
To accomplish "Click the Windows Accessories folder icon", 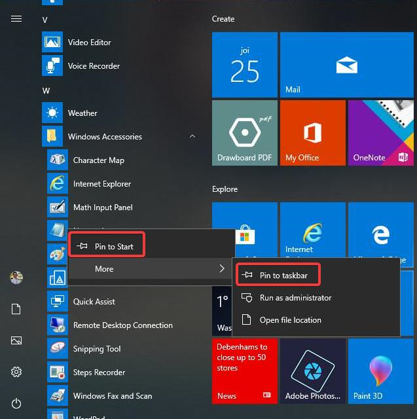I will click(x=52, y=136).
